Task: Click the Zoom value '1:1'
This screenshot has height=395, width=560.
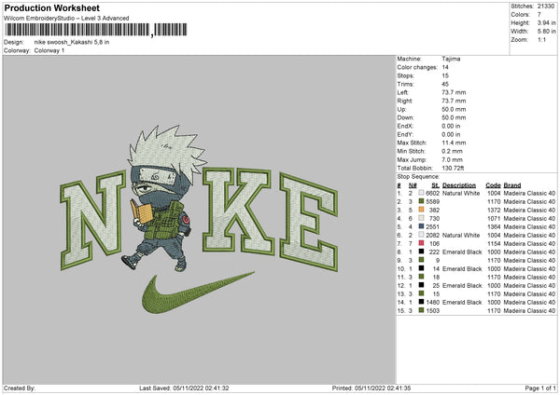Action: (541, 40)
